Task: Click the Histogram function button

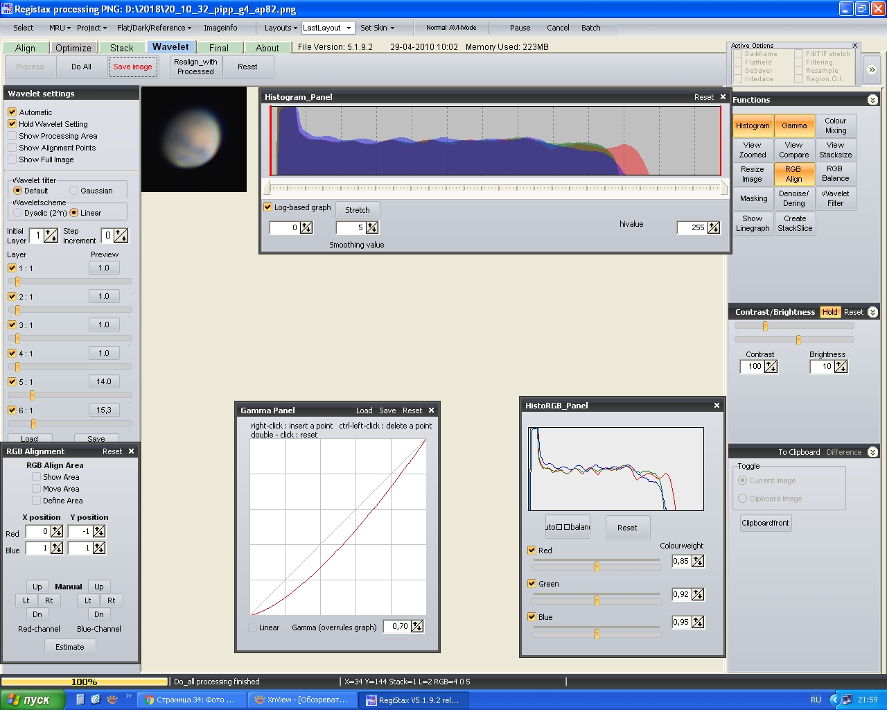Action: [753, 125]
